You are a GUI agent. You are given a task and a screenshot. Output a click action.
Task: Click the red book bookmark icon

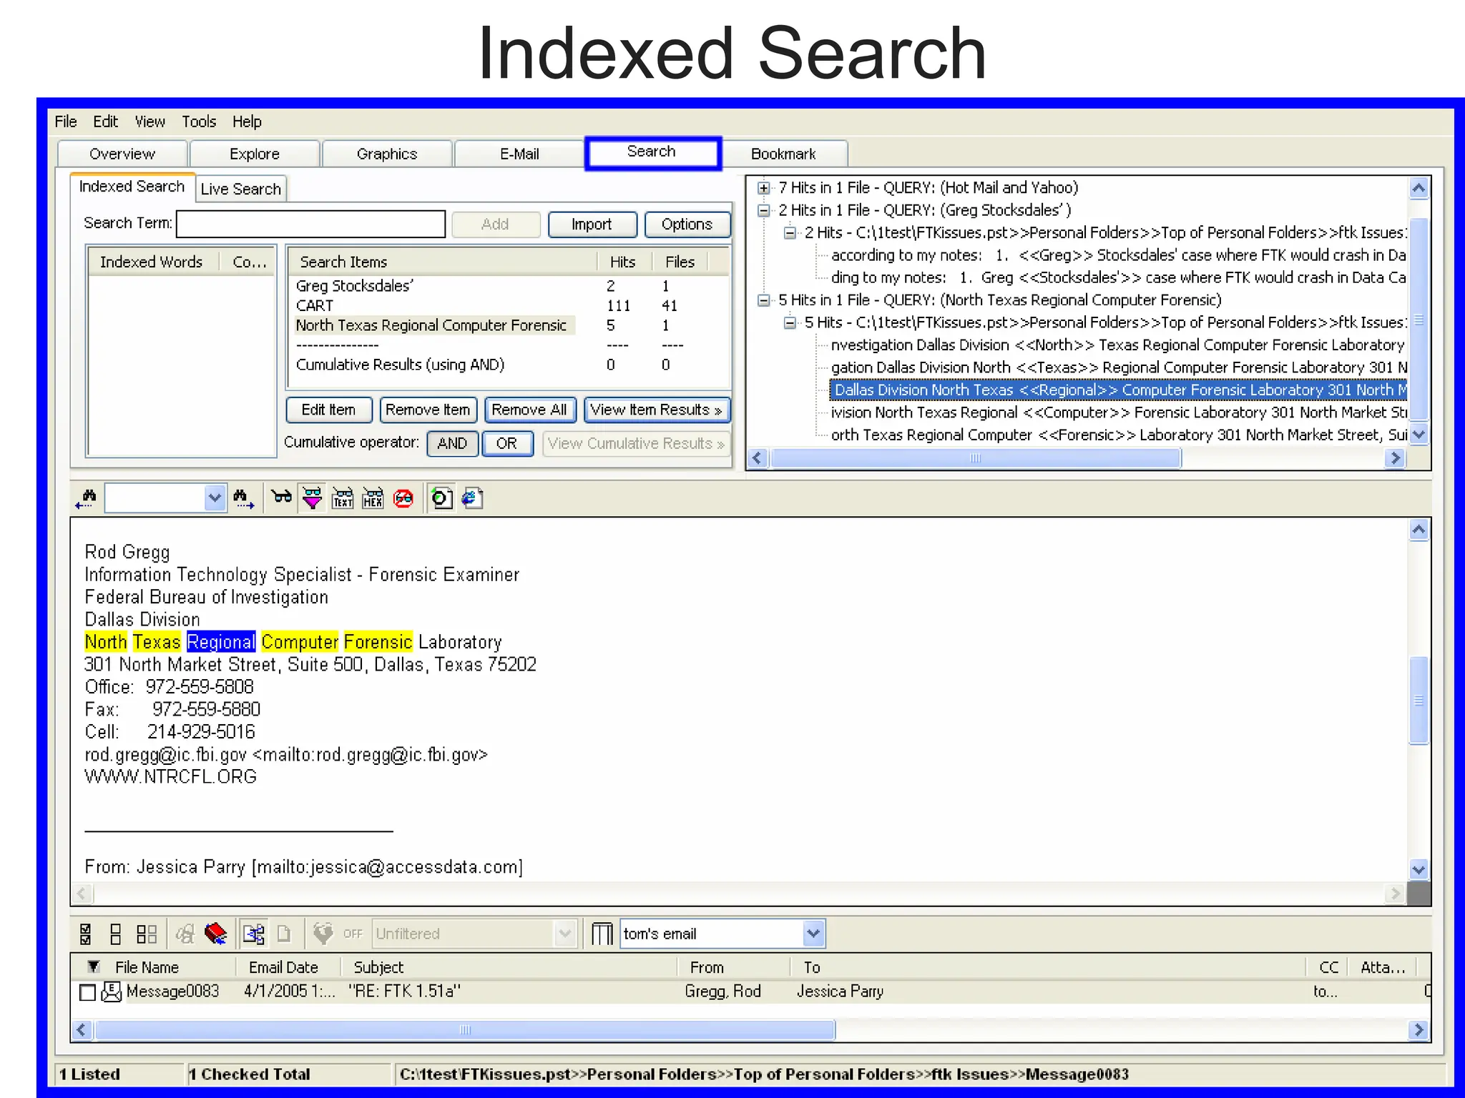point(215,934)
